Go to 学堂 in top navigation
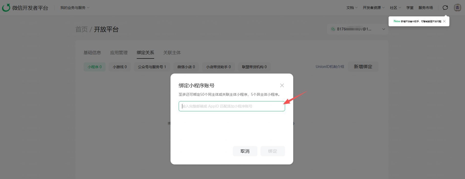 [410, 8]
